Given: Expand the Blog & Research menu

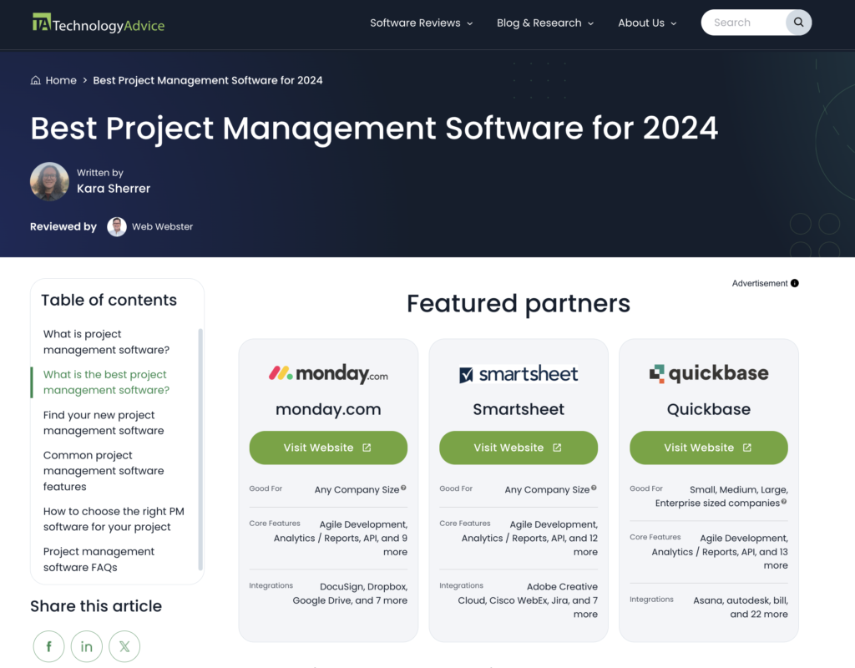Looking at the screenshot, I should tap(544, 23).
